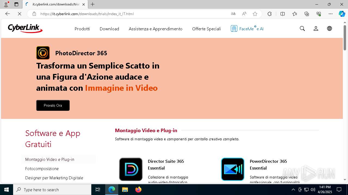This screenshot has width=348, height=195.
Task: Open Windows Start menu
Action: tap(7, 190)
